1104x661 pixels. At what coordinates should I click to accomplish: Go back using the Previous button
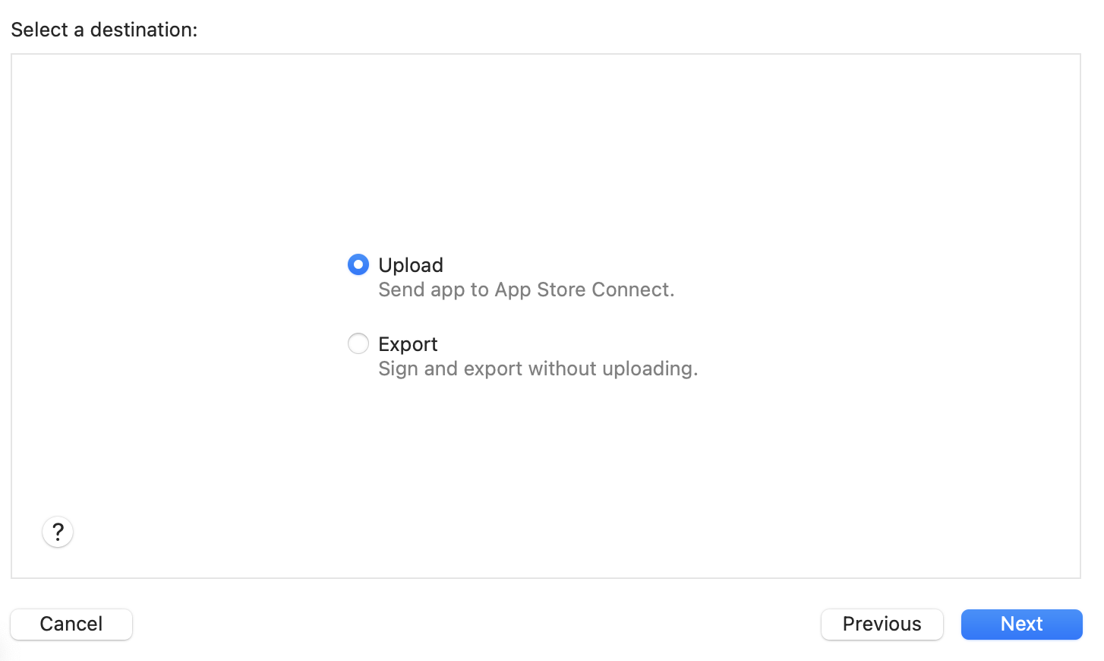pos(882,624)
